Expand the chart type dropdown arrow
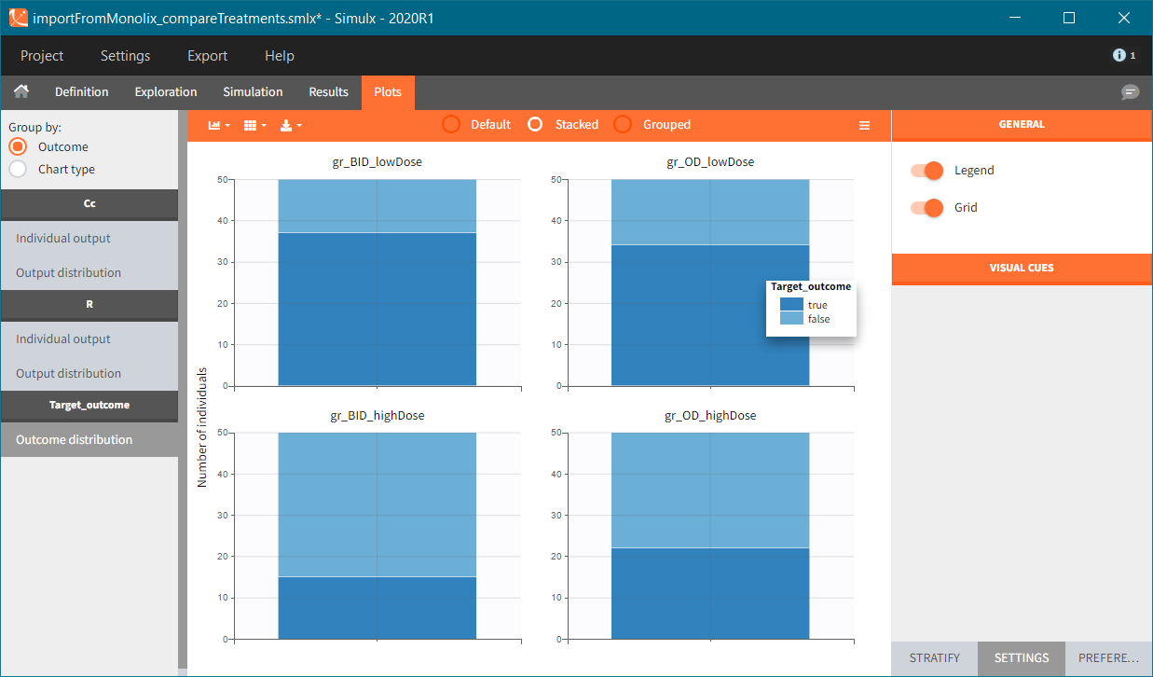 (226, 125)
